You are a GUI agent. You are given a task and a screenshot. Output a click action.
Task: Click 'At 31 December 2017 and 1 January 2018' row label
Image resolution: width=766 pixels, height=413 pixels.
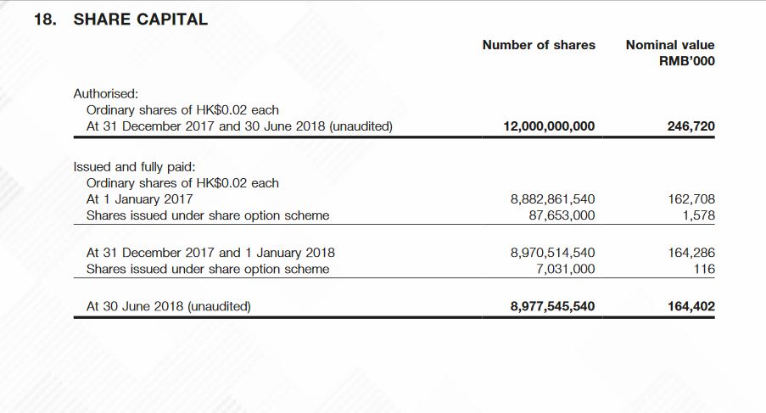(x=210, y=253)
